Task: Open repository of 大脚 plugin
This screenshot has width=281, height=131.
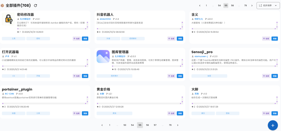Action: pos(266,113)
